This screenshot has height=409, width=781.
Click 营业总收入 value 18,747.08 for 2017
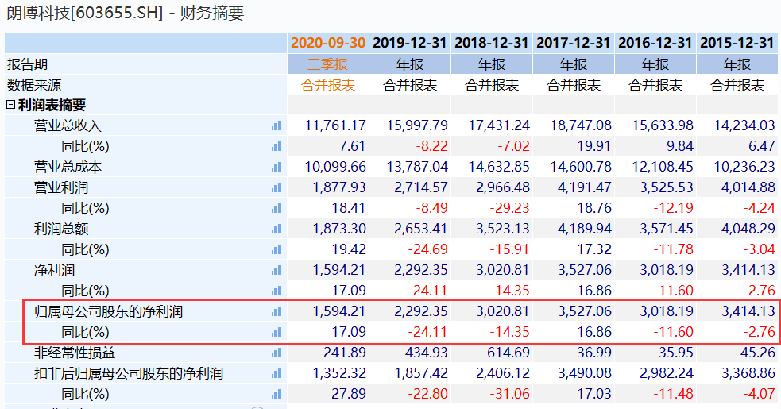[x=574, y=125]
